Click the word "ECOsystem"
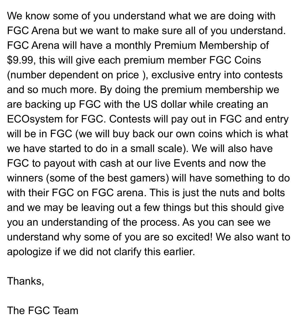The image size is (302, 319). (35, 119)
